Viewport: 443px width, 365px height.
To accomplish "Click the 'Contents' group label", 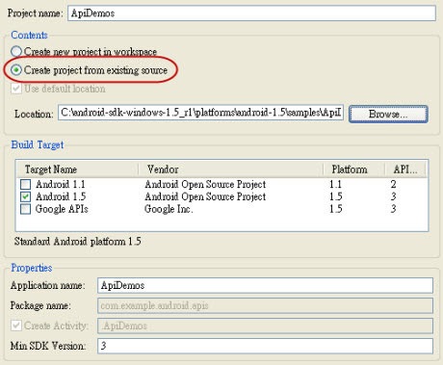I will tap(29, 35).
